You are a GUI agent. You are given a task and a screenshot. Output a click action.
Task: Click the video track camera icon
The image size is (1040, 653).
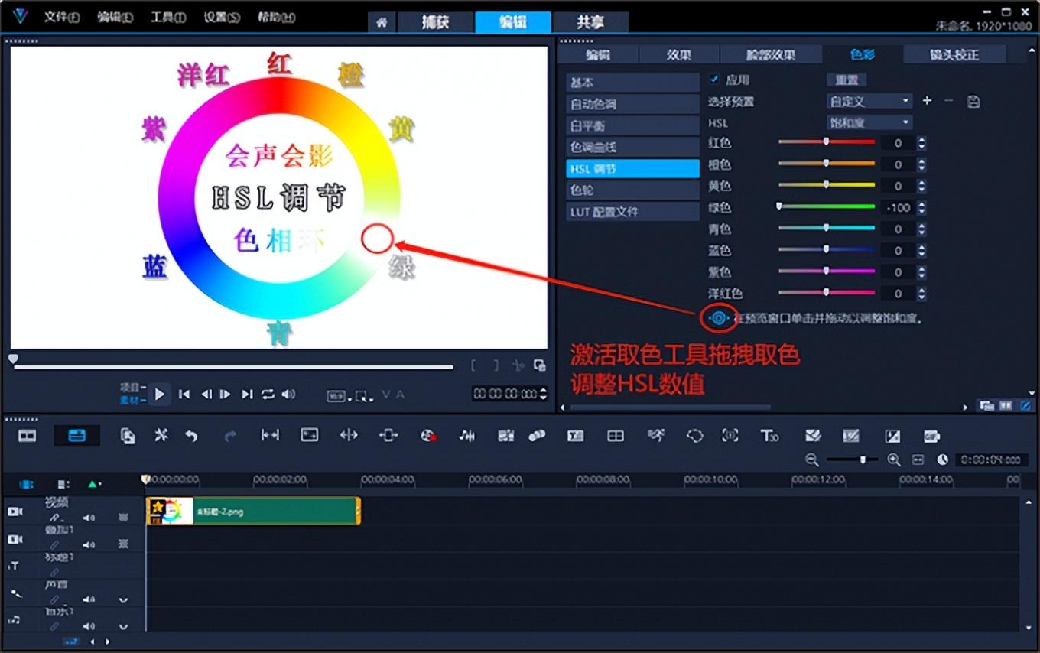click(x=15, y=511)
